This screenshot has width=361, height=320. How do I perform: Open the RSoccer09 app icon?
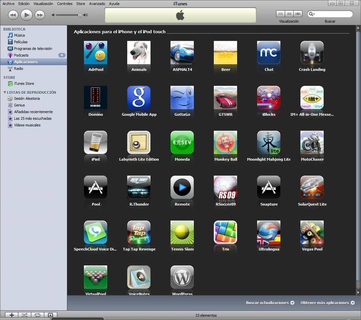225,187
